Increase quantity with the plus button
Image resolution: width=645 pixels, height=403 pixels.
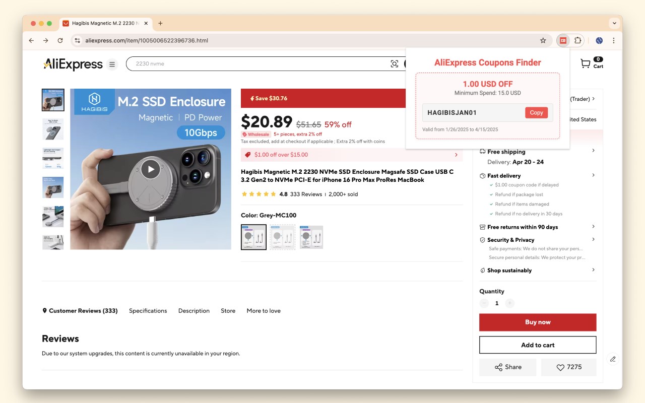[509, 303]
